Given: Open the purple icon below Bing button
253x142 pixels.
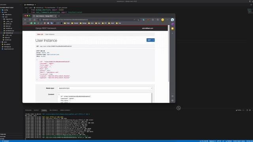Looking at the screenshot, I should [172, 24].
